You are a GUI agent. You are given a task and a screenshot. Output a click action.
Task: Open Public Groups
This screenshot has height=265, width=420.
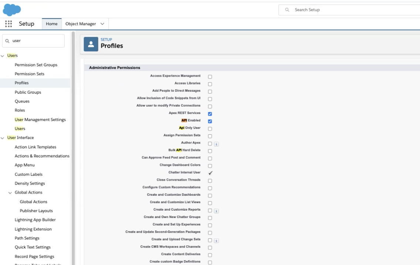pyautogui.click(x=28, y=92)
